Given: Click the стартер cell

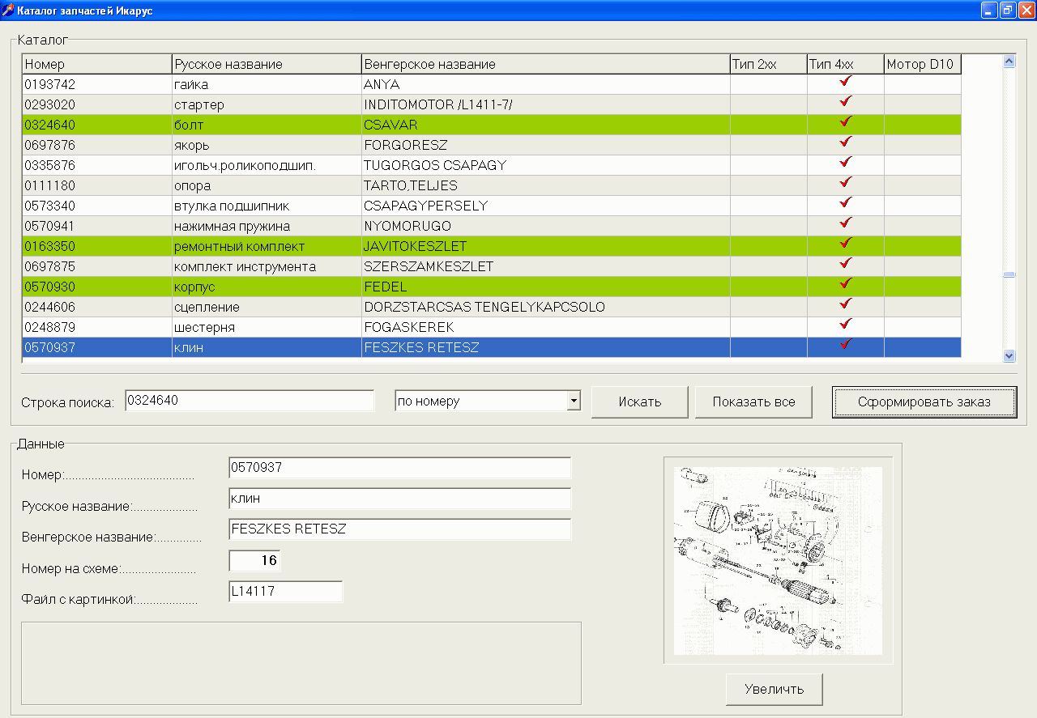Looking at the screenshot, I should [x=267, y=104].
